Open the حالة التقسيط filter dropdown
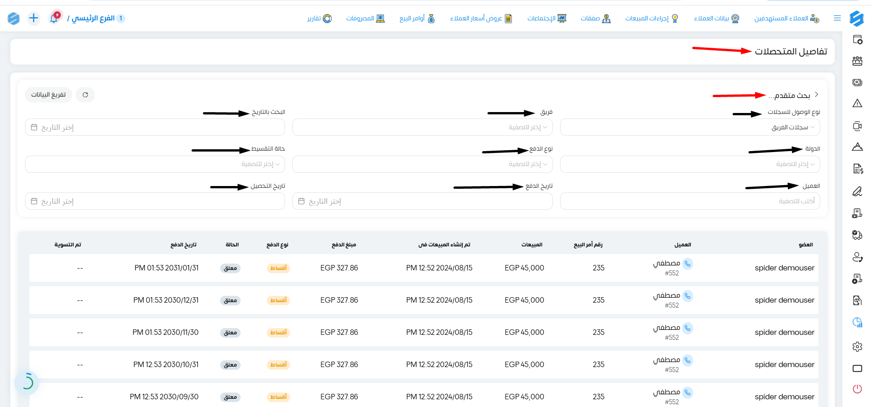This screenshot has width=871, height=407. click(x=155, y=164)
